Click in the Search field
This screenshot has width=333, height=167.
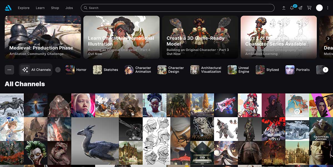point(178,8)
